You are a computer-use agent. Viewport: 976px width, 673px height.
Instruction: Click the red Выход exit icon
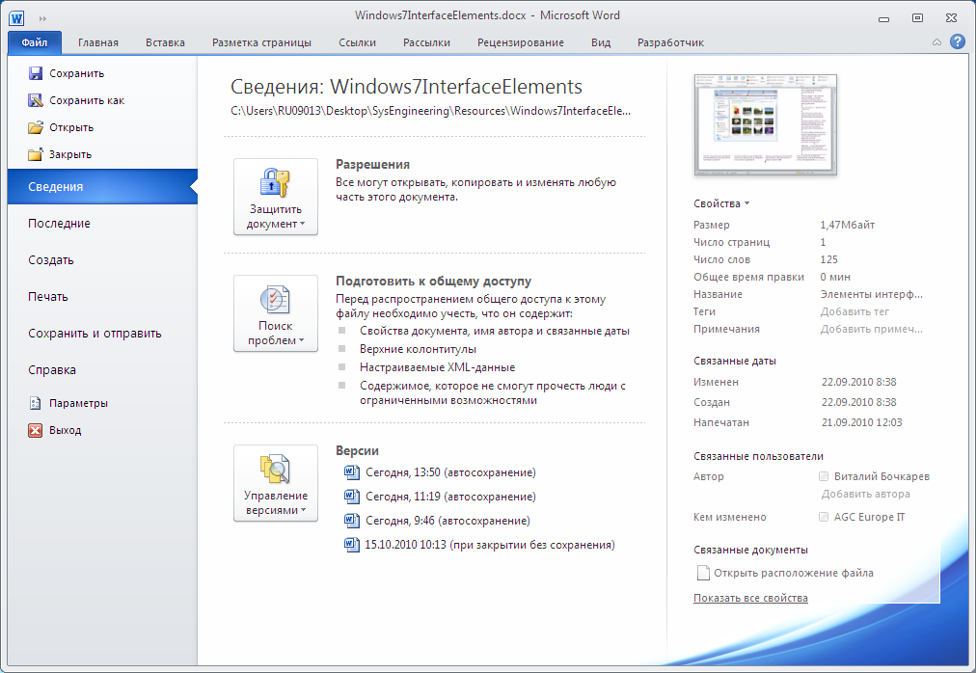coord(36,430)
